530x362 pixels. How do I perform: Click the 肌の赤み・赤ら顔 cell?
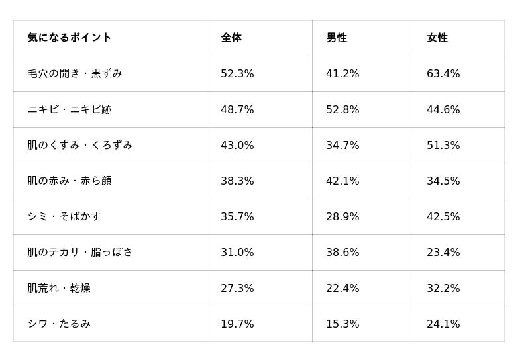[x=70, y=181]
